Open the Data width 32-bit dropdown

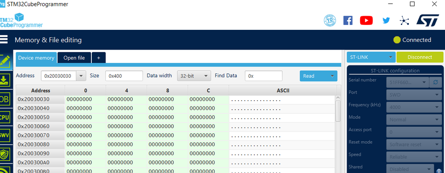click(194, 76)
